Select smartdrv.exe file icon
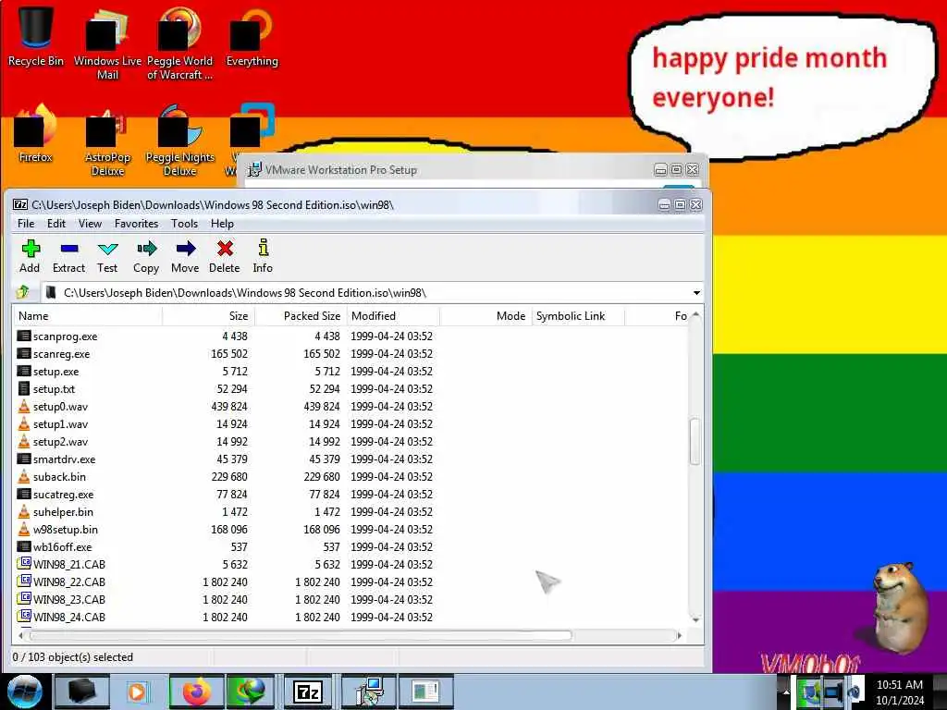The width and height of the screenshot is (947, 710). pyautogui.click(x=24, y=459)
